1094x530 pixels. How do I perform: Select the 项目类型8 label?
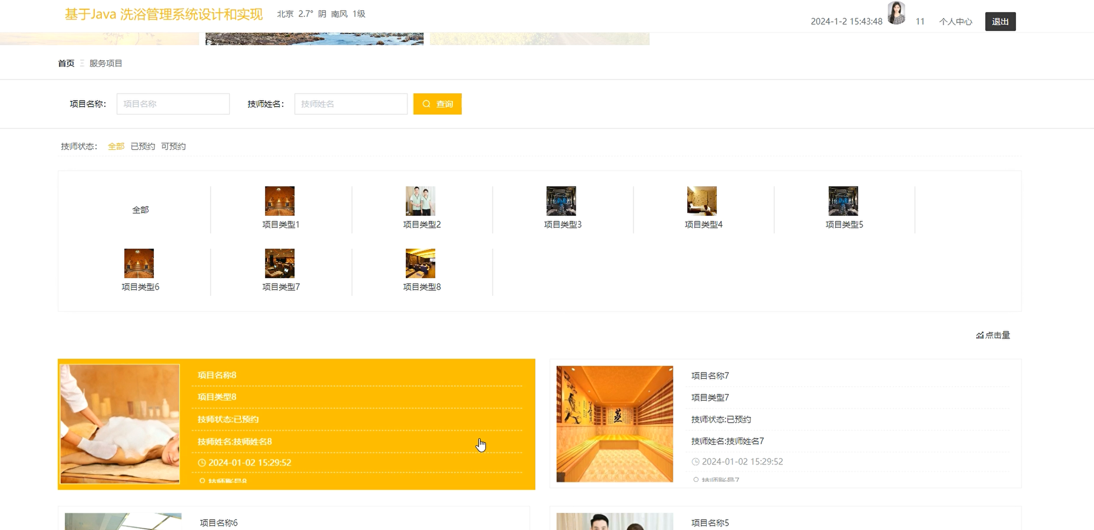click(422, 287)
